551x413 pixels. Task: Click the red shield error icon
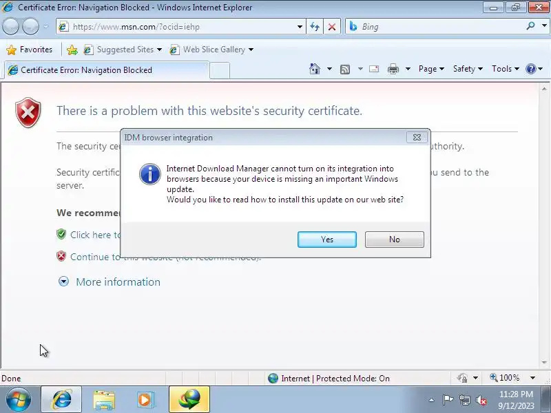pyautogui.click(x=28, y=112)
